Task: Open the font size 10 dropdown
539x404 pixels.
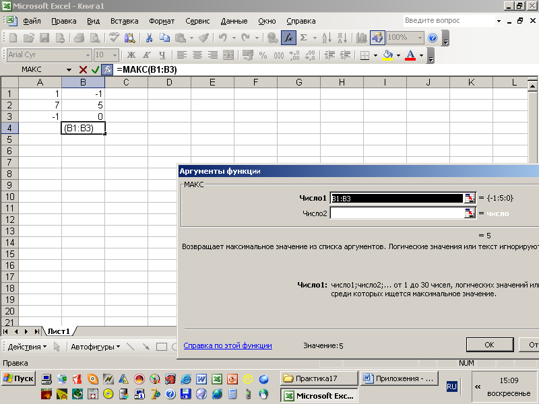Action: (115, 55)
